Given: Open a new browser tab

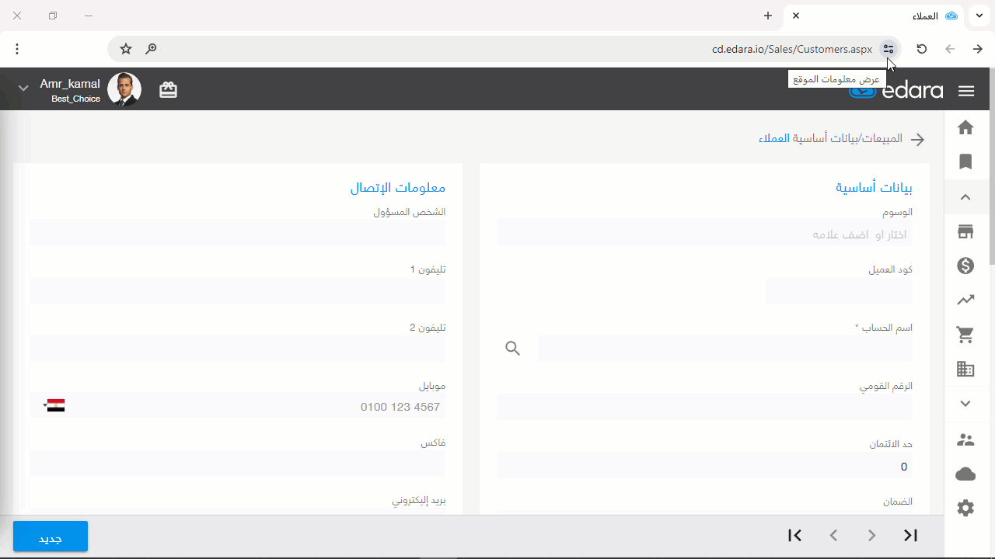Looking at the screenshot, I should tap(768, 16).
